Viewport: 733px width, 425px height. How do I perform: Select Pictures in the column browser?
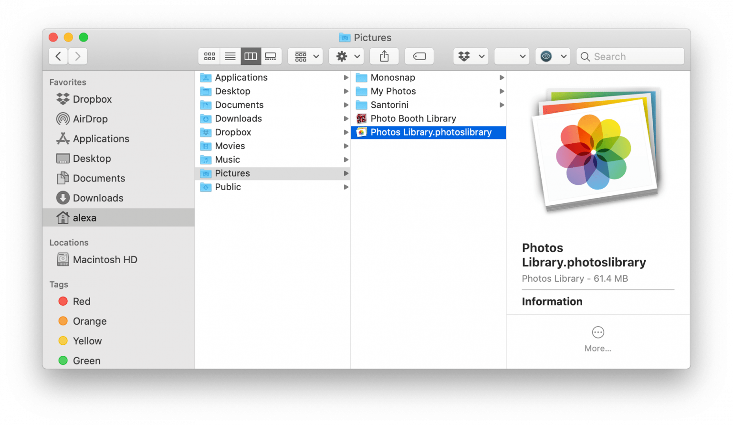pyautogui.click(x=232, y=173)
